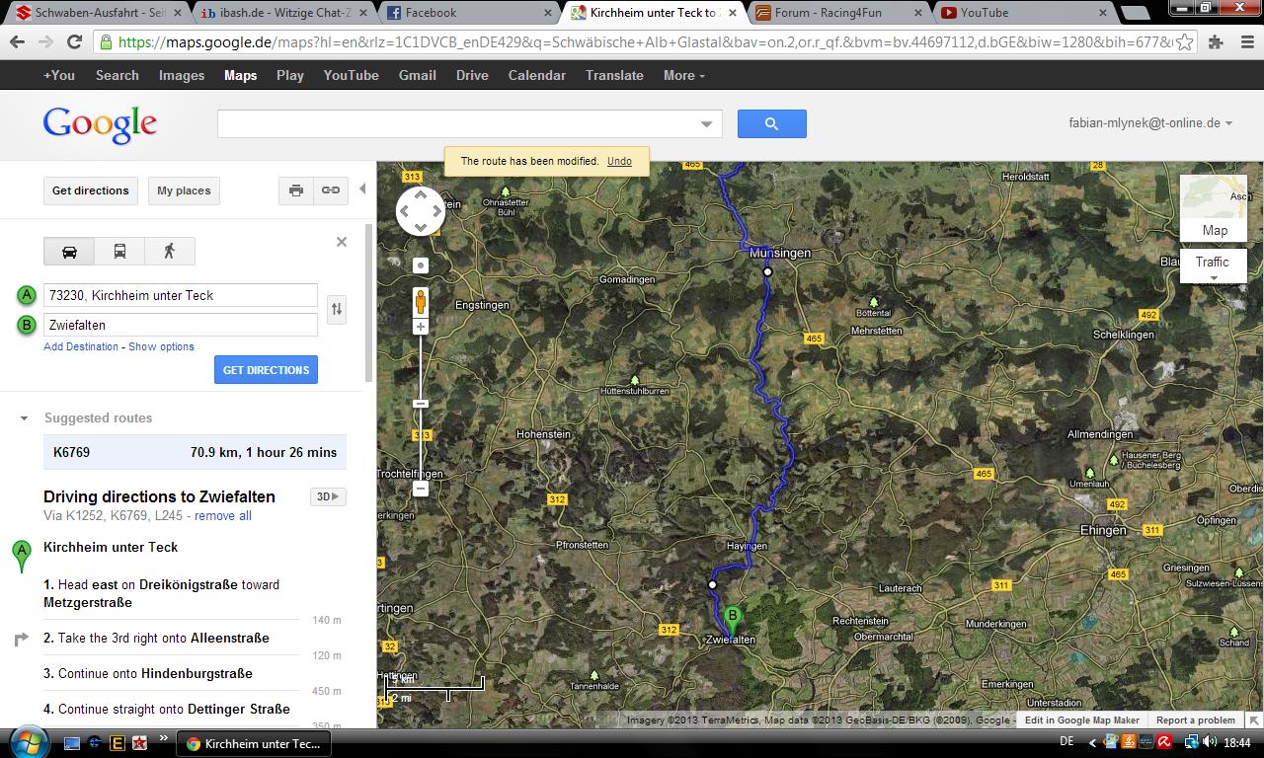The image size is (1264, 758).
Task: Click the blue magnifier search button
Action: 772,123
